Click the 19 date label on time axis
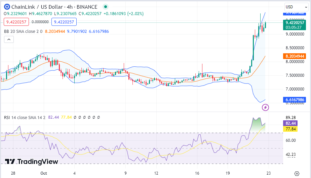The height and width of the screenshot is (178, 311). (x=228, y=173)
